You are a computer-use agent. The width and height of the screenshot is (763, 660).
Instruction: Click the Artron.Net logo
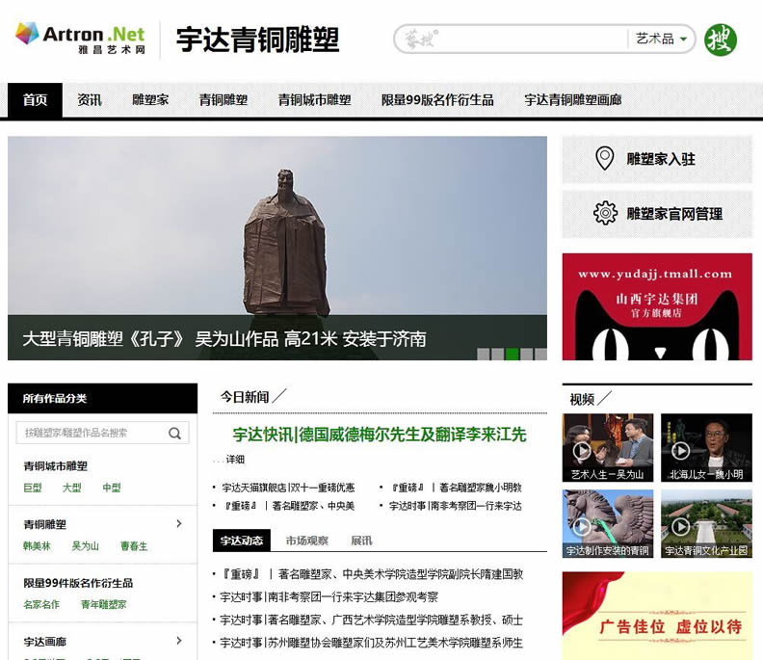[x=81, y=39]
